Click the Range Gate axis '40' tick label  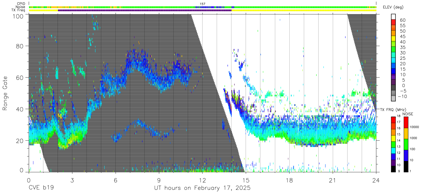(x=20, y=109)
